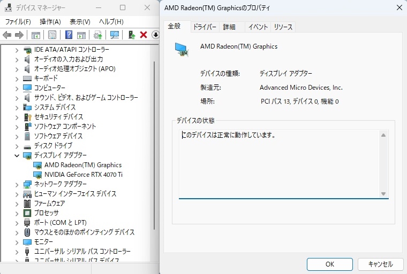Image resolution: width=407 pixels, height=274 pixels.
Task: Click the action pane toolbar icon
Action: (x=81, y=35)
